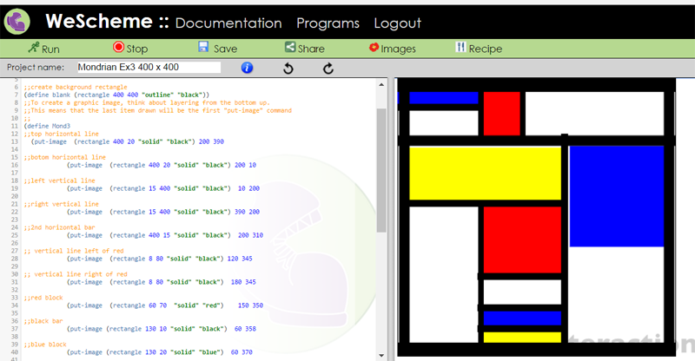The width and height of the screenshot is (695, 361).
Task: Click the redo arrow icon
Action: (328, 69)
